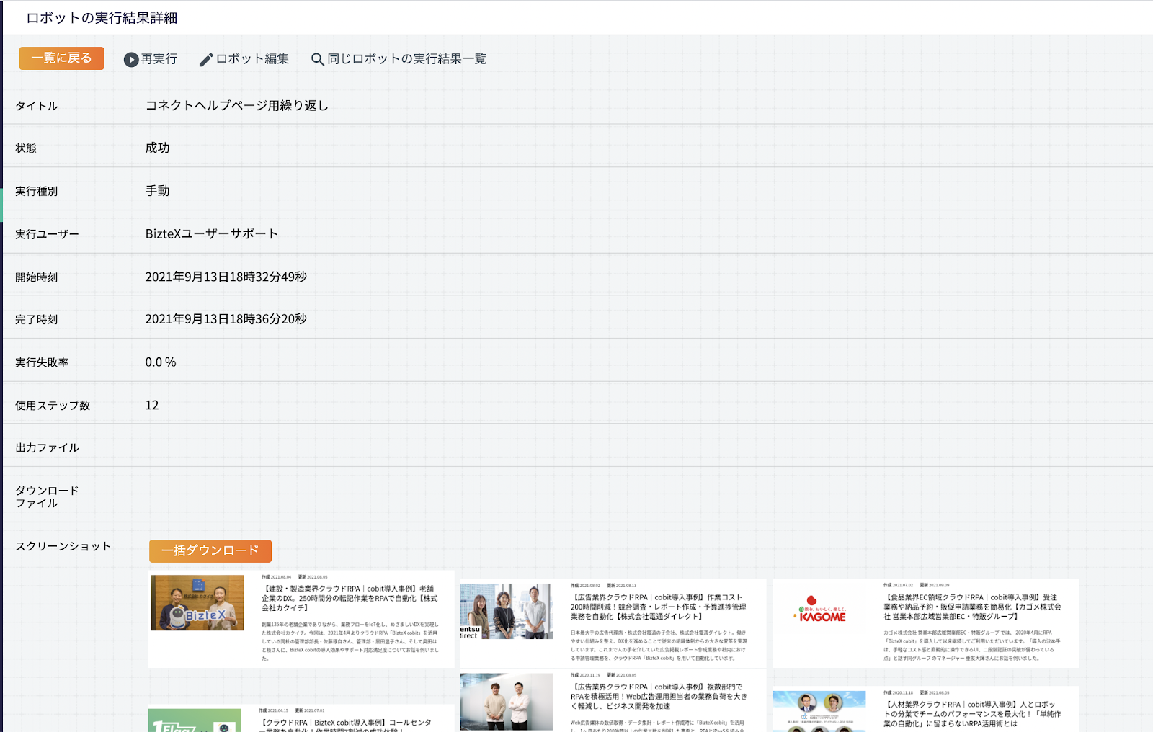Open 同じロボットの実行結果一覧 link
This screenshot has height=732, width=1153.
407,59
